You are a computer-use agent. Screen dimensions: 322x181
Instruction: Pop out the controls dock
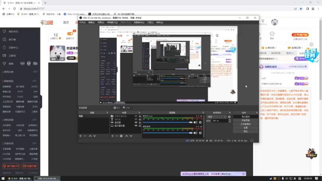257,113
